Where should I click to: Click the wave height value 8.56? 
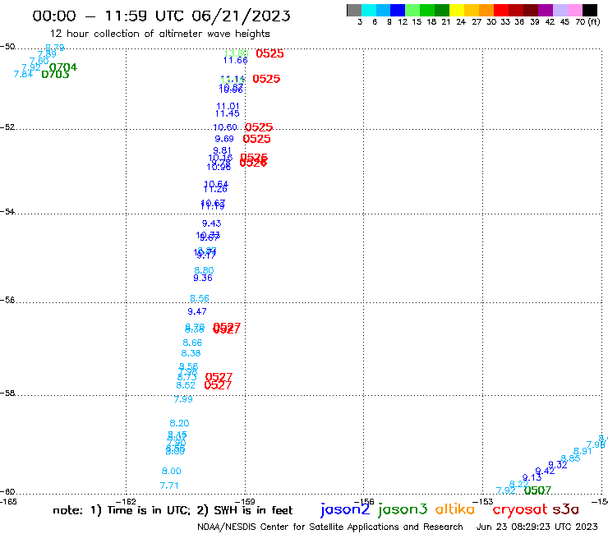coord(200,298)
